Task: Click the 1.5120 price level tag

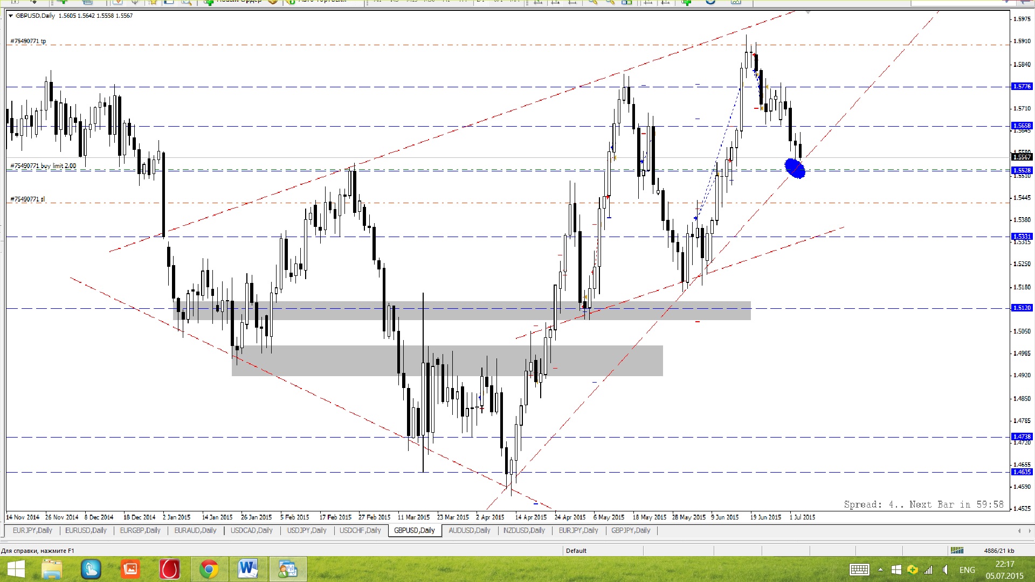Action: click(1022, 308)
